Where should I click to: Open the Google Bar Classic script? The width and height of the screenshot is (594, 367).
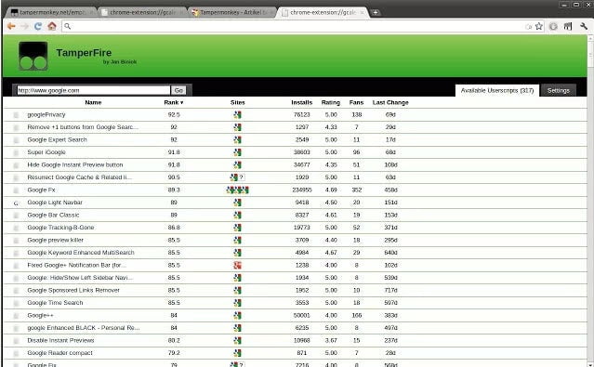[x=53, y=216]
